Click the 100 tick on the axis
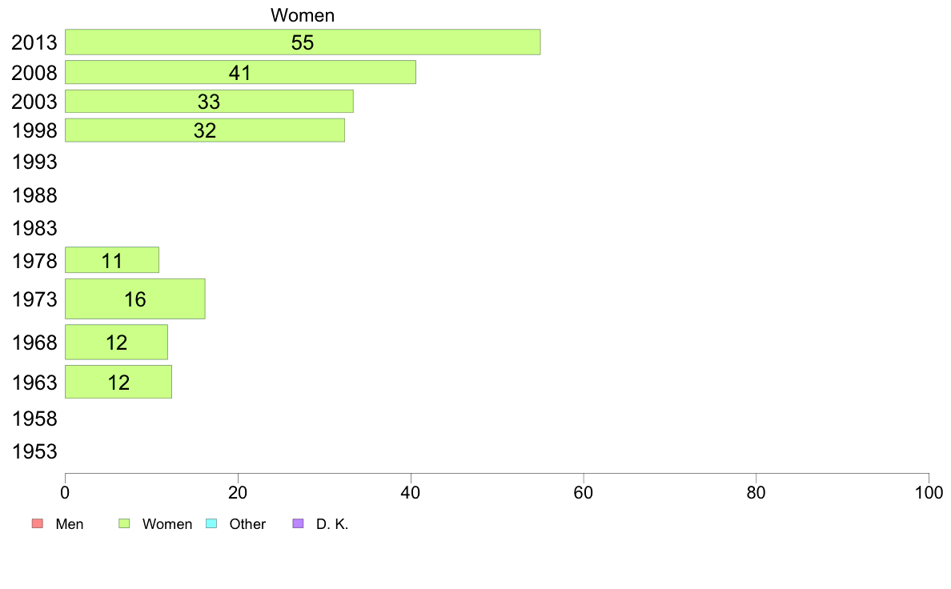The height and width of the screenshot is (589, 951). coord(929,492)
